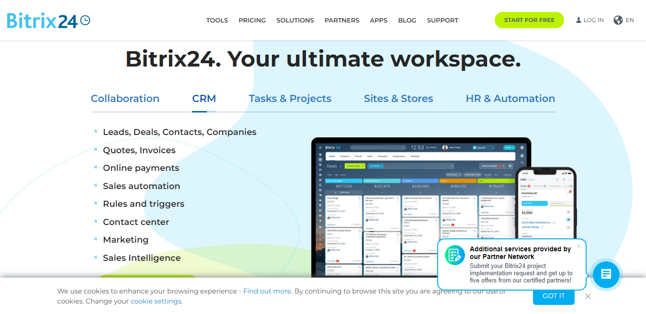Viewport: 646px width, 314px height.
Task: Open the PRICING menu item
Action: click(x=252, y=20)
